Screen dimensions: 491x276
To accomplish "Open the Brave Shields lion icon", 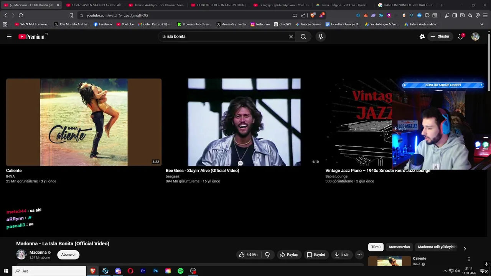I will click(x=313, y=15).
